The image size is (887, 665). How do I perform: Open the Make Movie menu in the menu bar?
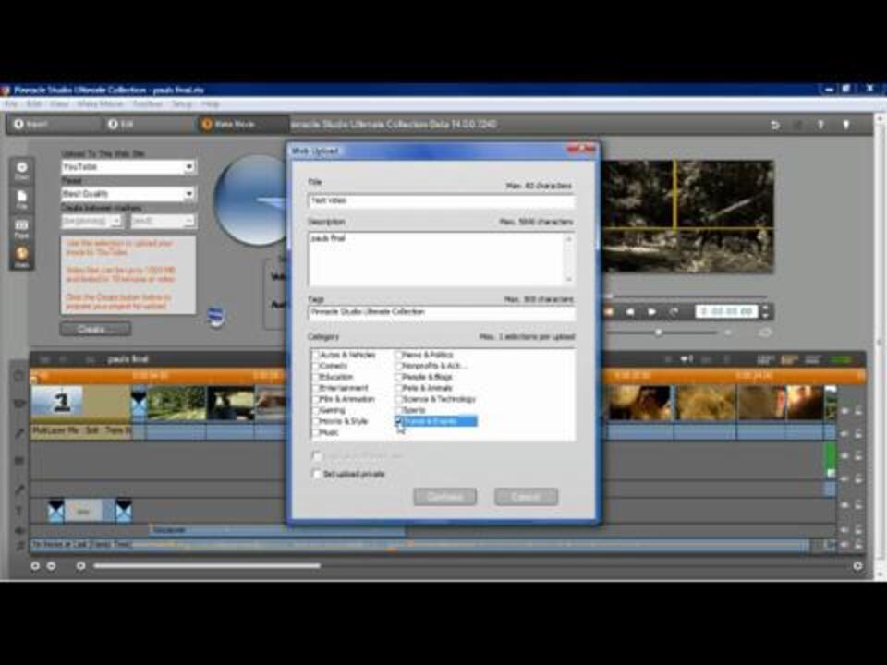[x=100, y=104]
